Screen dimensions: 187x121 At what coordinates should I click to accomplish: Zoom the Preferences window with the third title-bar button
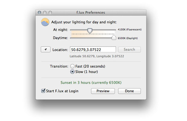point(50,12)
